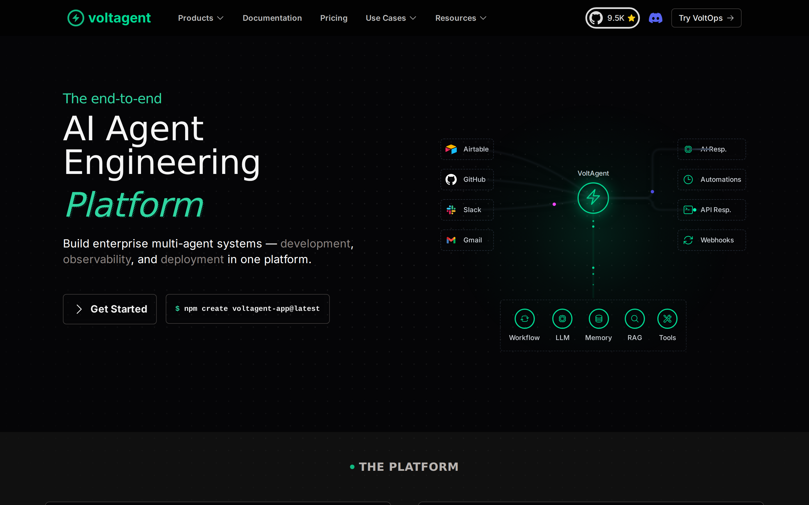The image size is (809, 505).
Task: Click the Automations clock icon
Action: point(688,180)
